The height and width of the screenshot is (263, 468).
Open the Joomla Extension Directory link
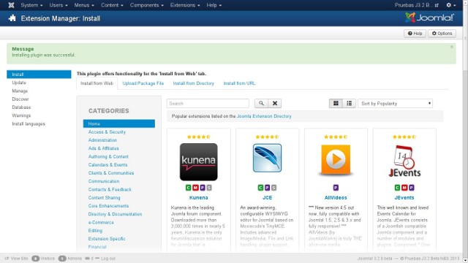click(264, 116)
